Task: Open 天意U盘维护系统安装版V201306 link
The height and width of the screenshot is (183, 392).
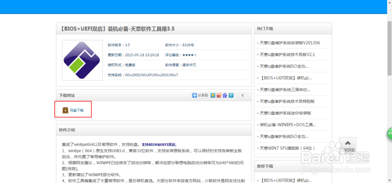Action: click(x=290, y=43)
